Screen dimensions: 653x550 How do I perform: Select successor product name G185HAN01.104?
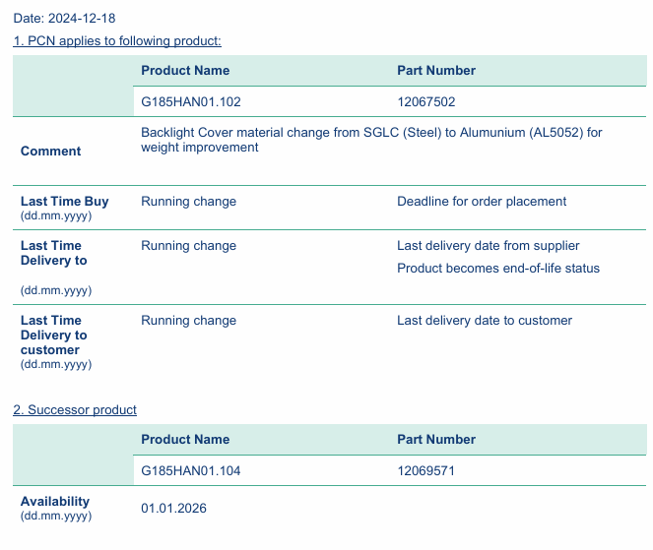tap(191, 471)
